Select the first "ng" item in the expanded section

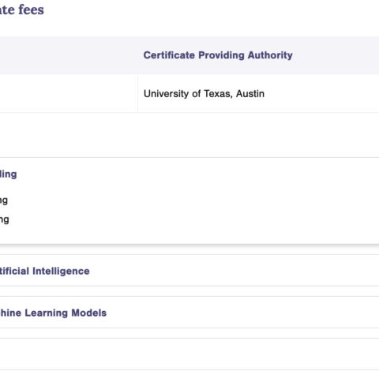point(4,201)
